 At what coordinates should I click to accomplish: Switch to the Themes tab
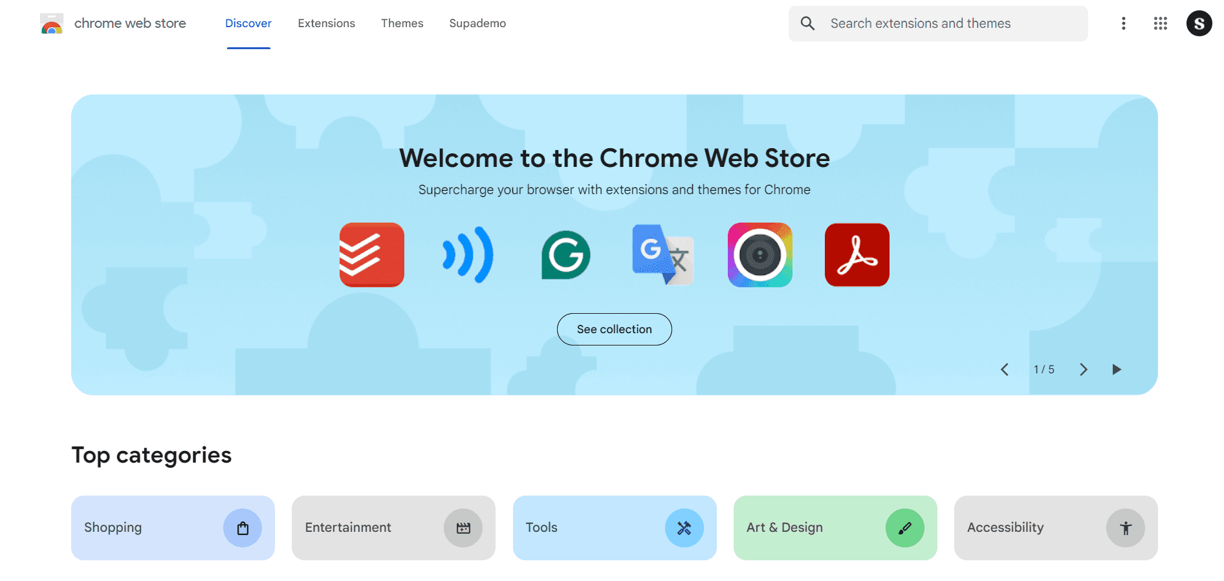tap(402, 23)
